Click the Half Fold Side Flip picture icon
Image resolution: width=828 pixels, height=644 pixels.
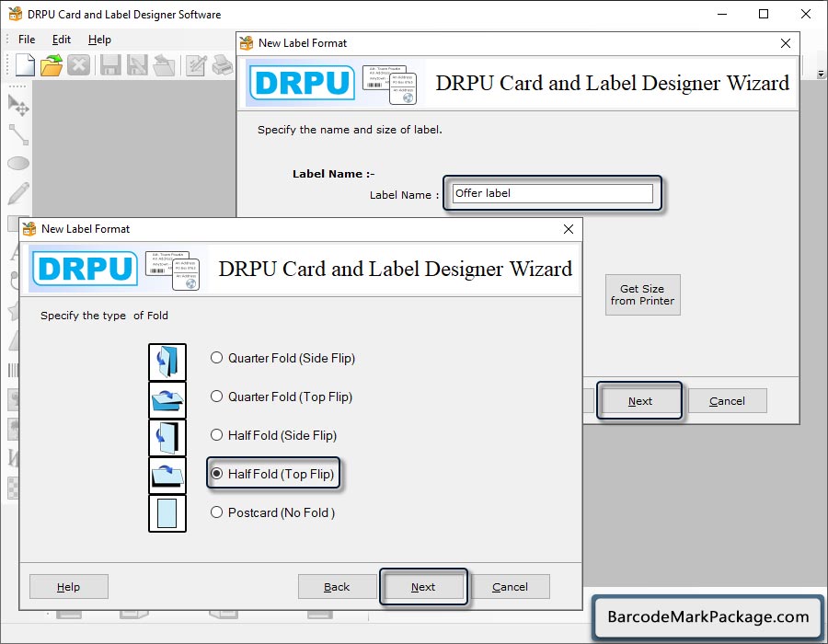tap(167, 438)
